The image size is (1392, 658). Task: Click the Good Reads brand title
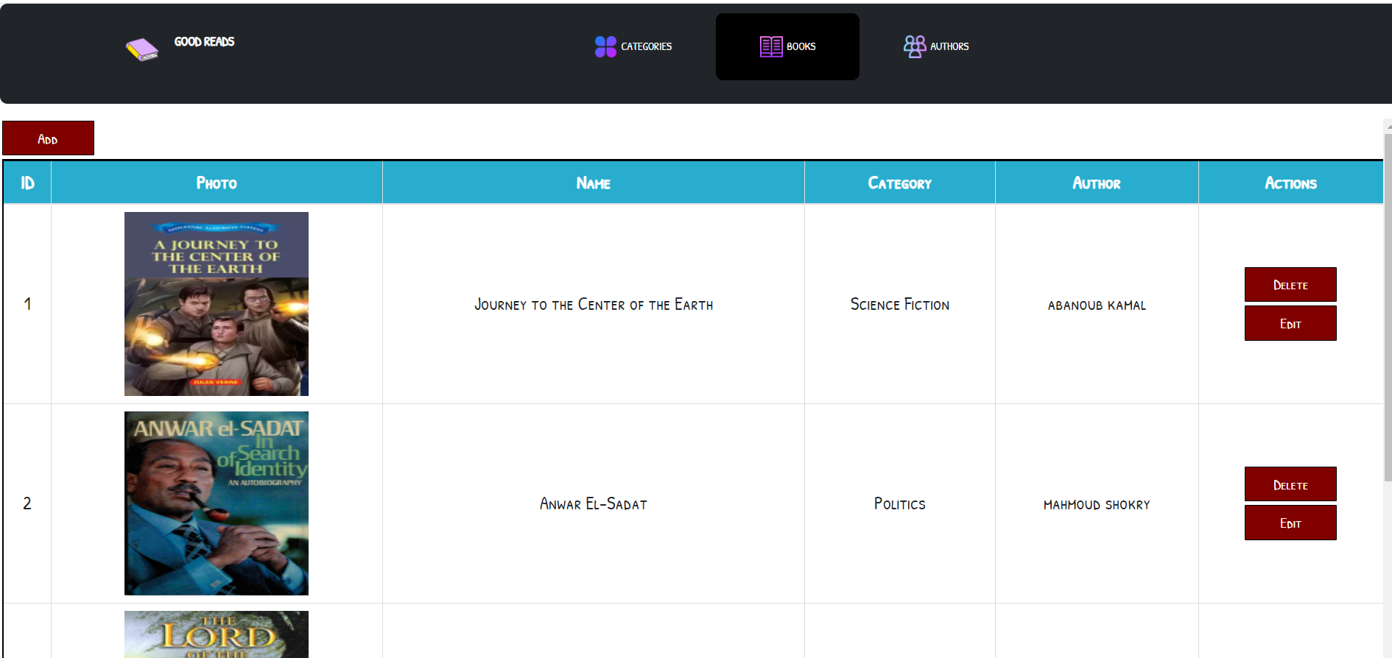[x=204, y=42]
